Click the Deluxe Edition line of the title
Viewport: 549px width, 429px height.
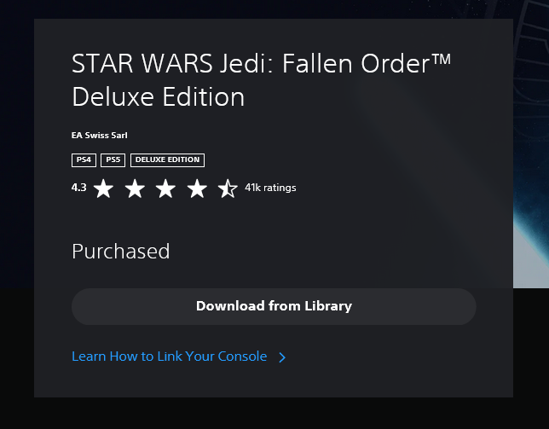click(158, 97)
